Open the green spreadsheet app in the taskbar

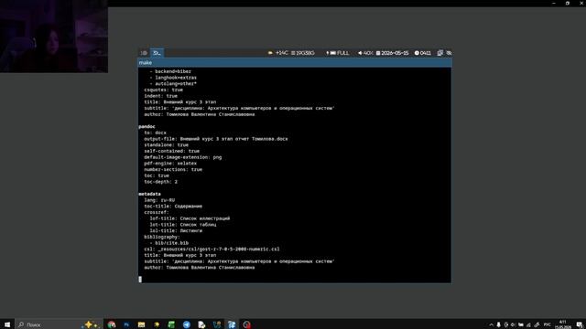pos(171,324)
